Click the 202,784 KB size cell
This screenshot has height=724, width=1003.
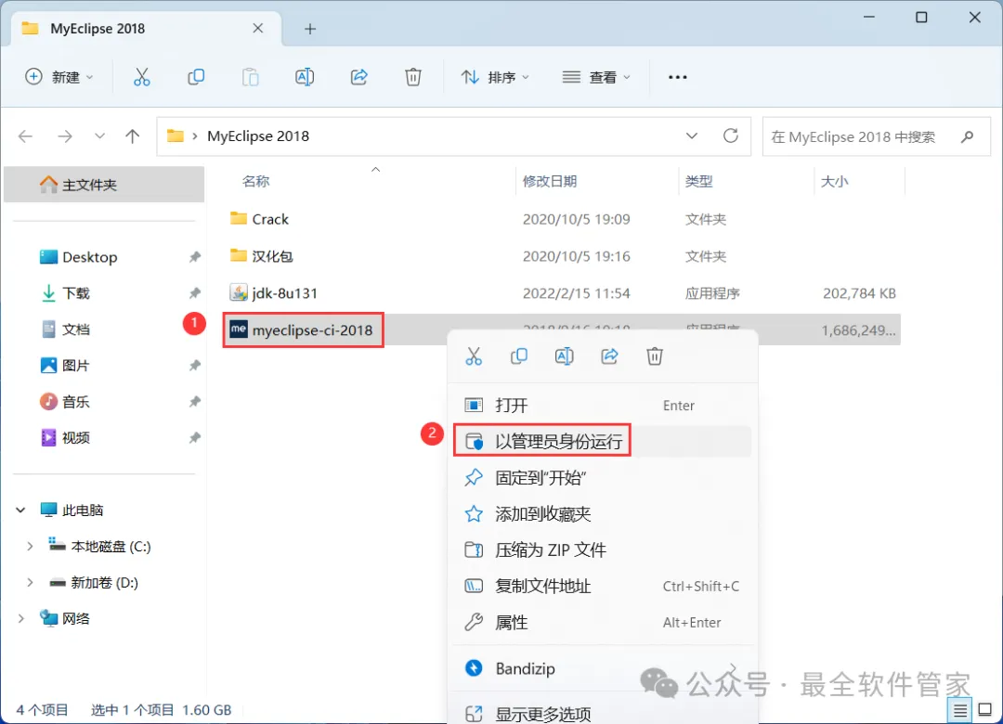[x=858, y=293]
